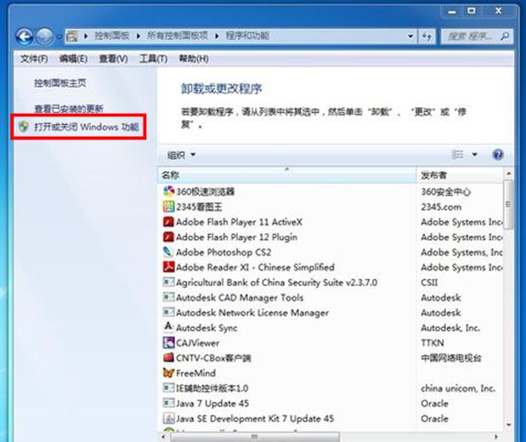Click the CAJViewer program icon
The height and width of the screenshot is (442, 526).
(168, 343)
